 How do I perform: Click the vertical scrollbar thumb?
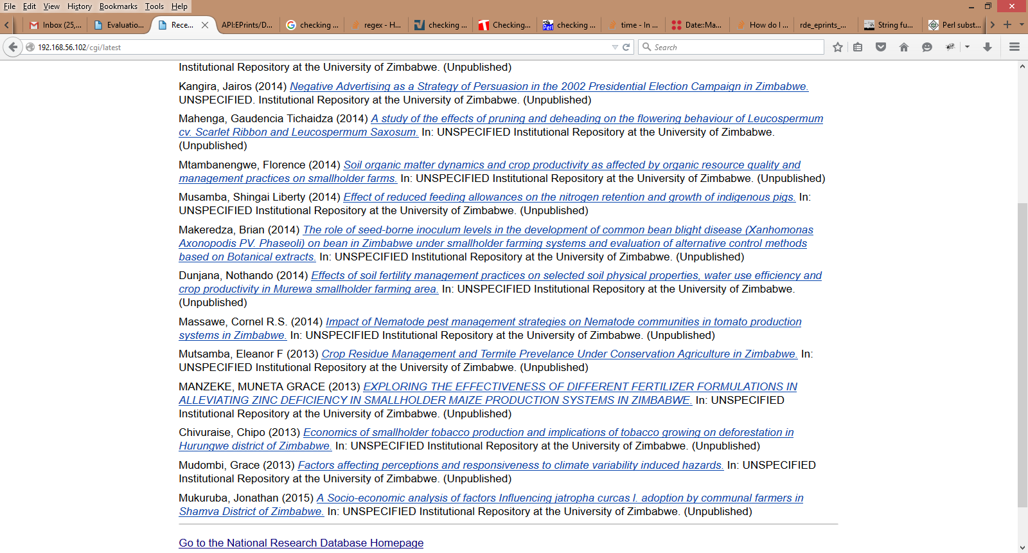click(x=1022, y=356)
